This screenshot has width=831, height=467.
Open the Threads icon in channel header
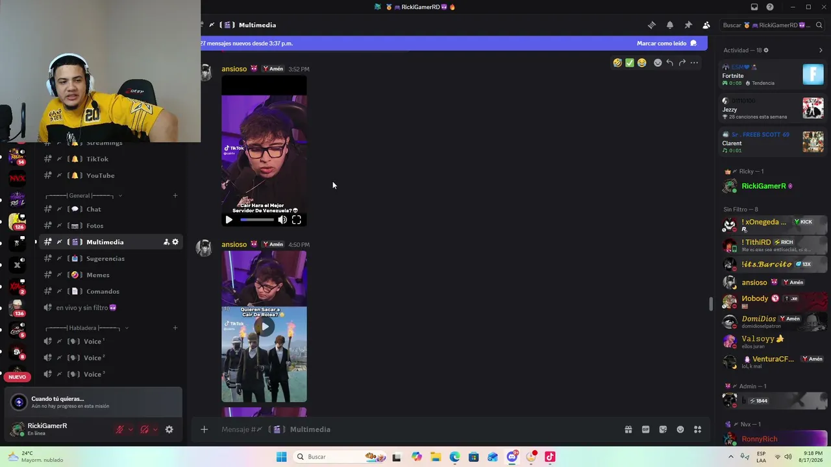(x=652, y=25)
